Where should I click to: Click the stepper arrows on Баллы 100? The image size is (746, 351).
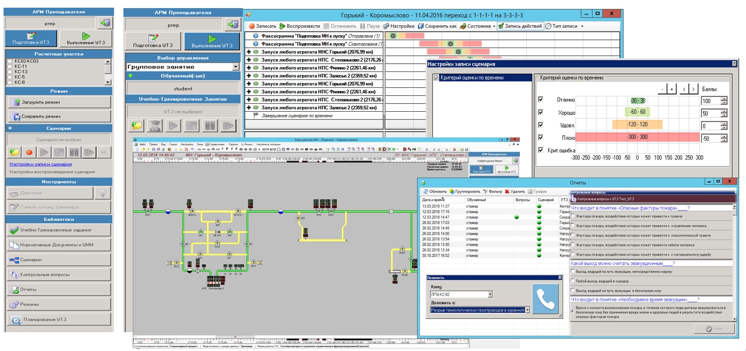coord(724,101)
